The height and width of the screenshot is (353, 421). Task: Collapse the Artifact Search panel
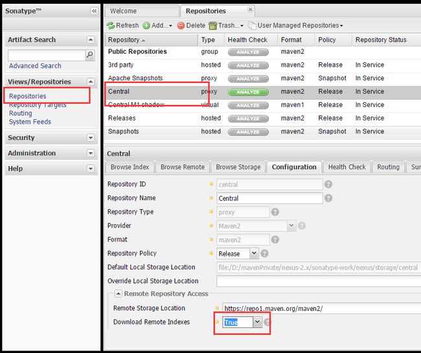pyautogui.click(x=91, y=40)
